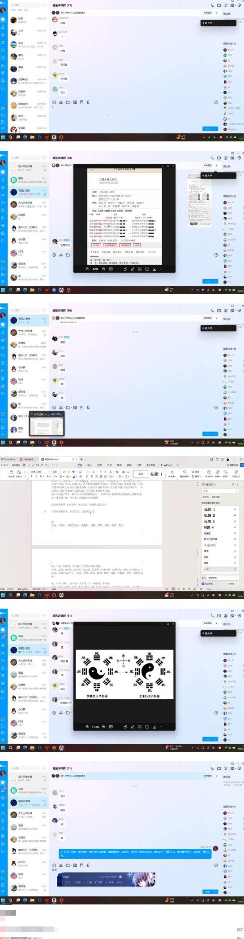The height and width of the screenshot is (939, 244).
Task: Open a new tab in the WPS tab bar
Action: point(81,459)
